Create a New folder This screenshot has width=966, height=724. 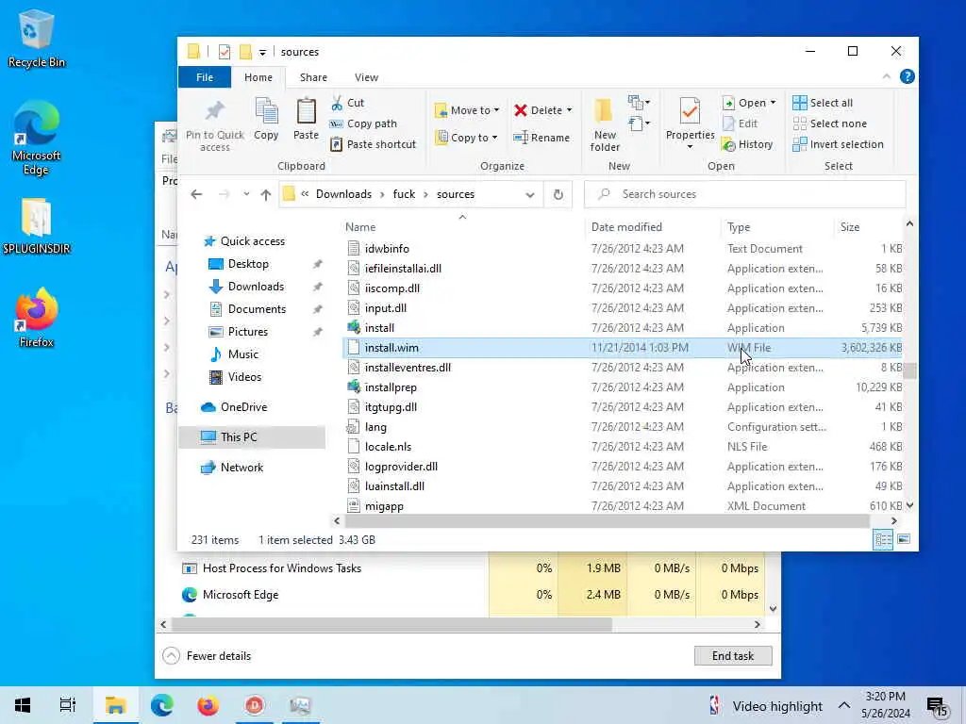coord(605,125)
